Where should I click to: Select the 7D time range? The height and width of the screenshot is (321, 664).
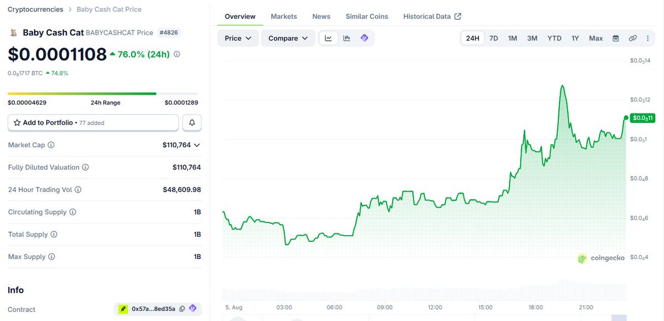(494, 38)
